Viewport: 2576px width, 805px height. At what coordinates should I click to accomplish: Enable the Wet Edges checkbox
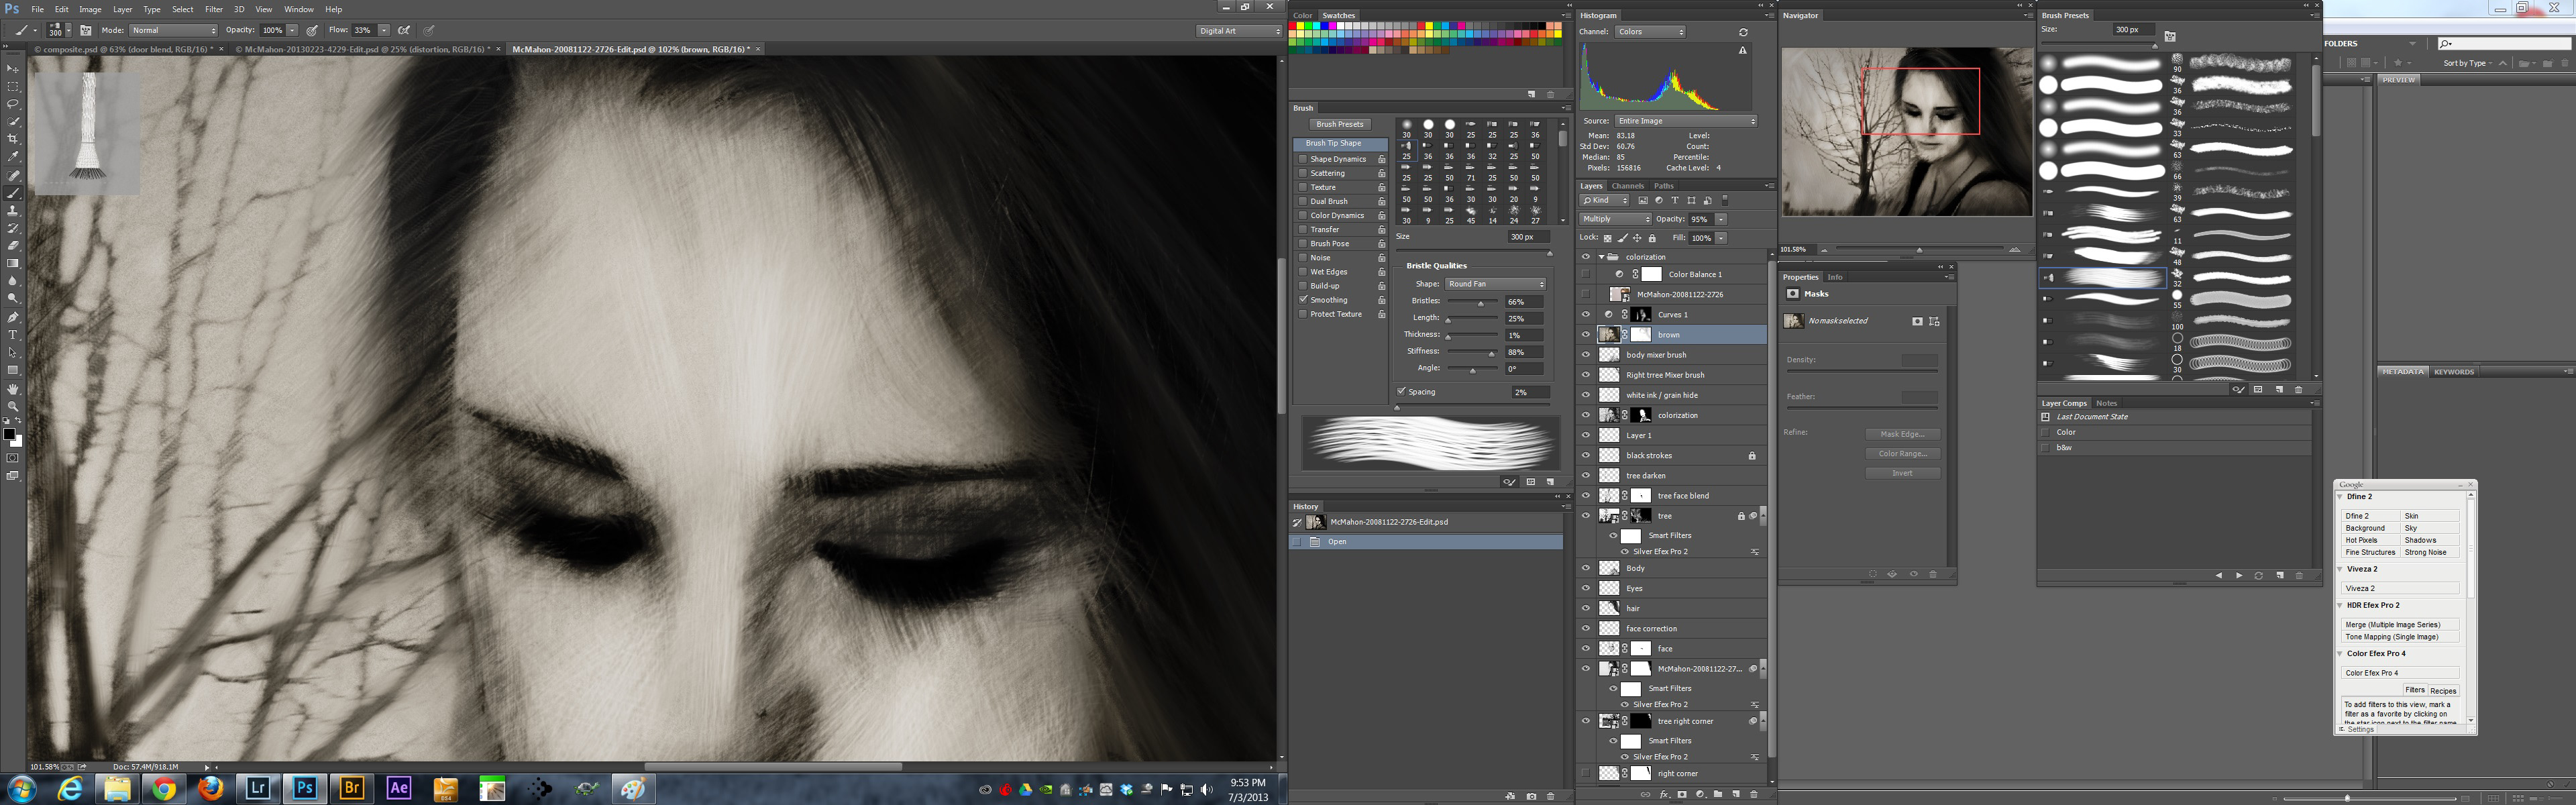click(x=1303, y=272)
